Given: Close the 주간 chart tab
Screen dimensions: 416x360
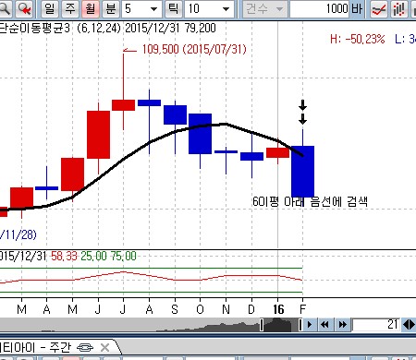Looking at the screenshot, I should coord(105,348).
